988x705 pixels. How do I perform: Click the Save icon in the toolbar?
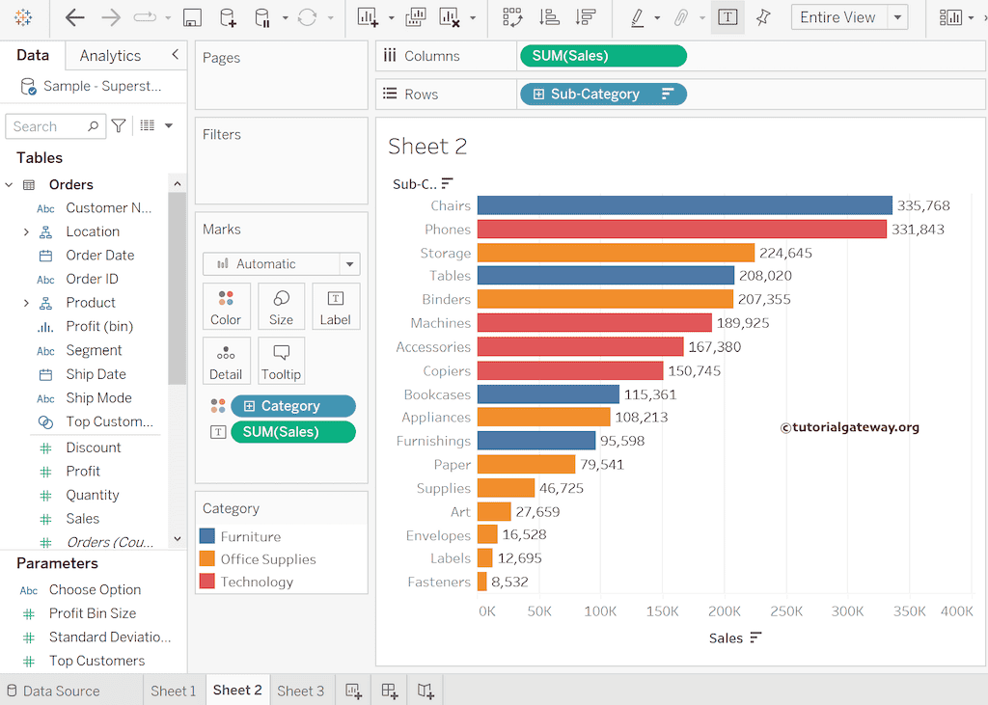coord(192,17)
